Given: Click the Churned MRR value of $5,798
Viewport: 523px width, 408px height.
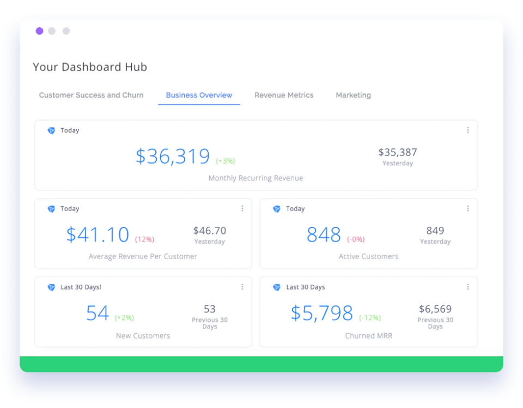Looking at the screenshot, I should 321,313.
